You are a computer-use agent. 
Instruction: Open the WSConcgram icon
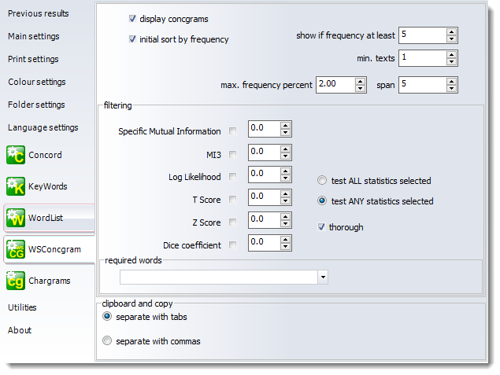point(16,249)
